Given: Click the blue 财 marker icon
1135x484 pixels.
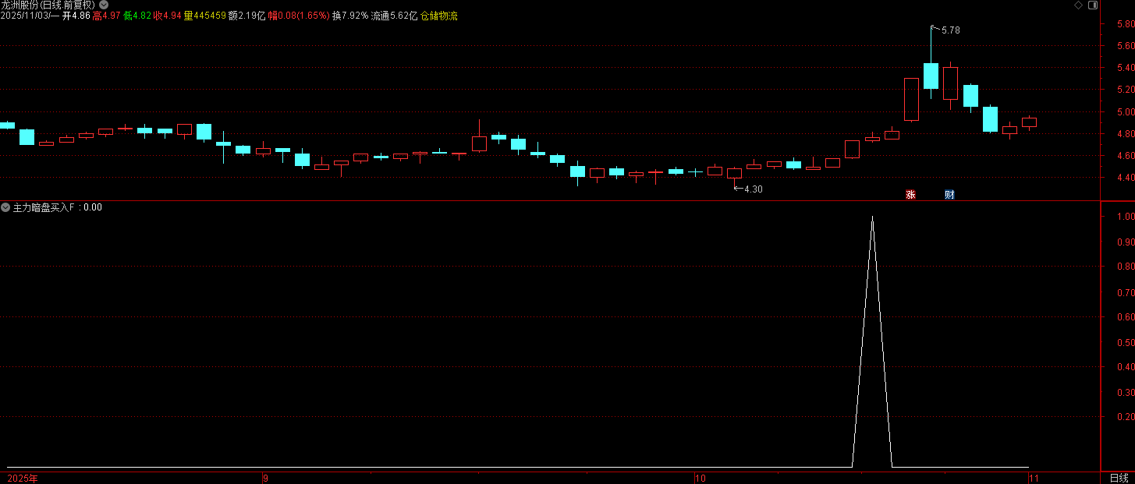Looking at the screenshot, I should click(949, 195).
